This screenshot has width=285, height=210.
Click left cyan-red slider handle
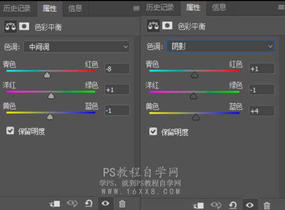[x=47, y=75]
